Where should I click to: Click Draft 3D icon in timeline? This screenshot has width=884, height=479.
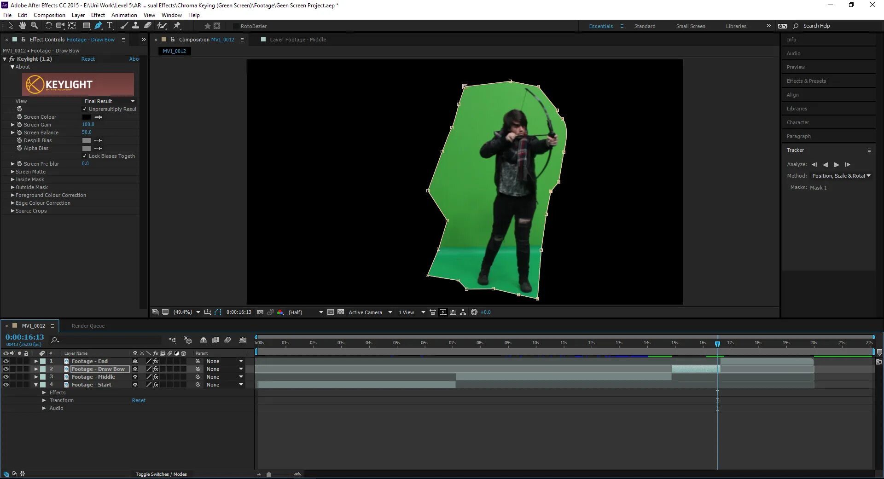(x=188, y=340)
